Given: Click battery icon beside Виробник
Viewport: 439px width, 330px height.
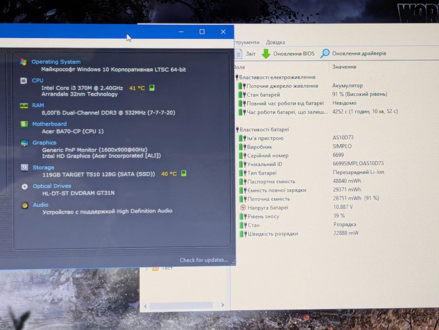Looking at the screenshot, I should 243,147.
